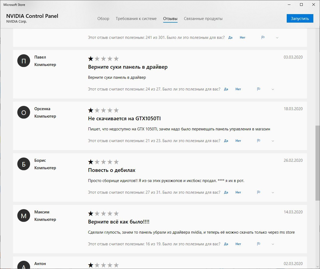Viewport: 320px width, 269px height.
Task: Click the review date 02.03.2020
Action: pyautogui.click(x=293, y=264)
